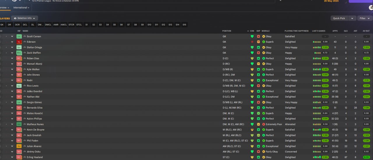Click the profile icon beside Rodri

(x=25, y=81)
